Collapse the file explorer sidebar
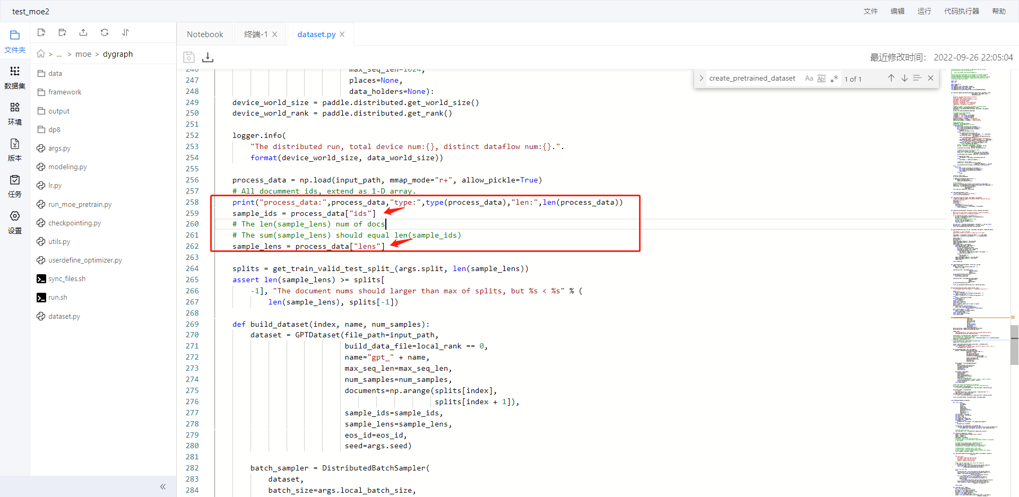The width and height of the screenshot is (1019, 497). click(x=163, y=486)
